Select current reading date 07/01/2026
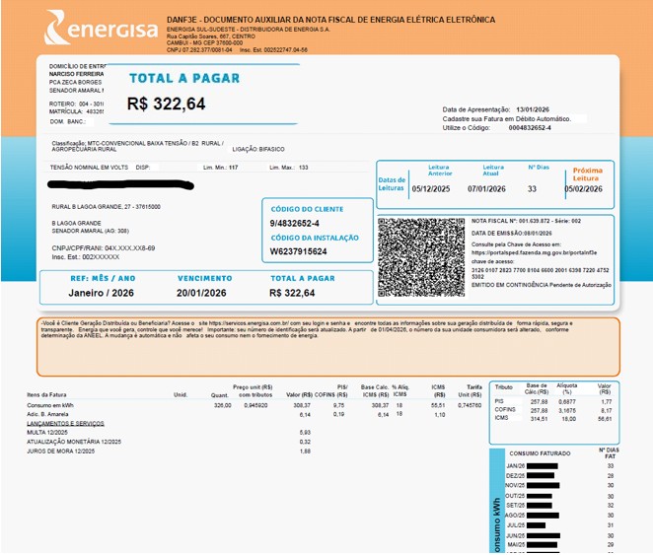Image resolution: width=653 pixels, height=555 pixels. 486,188
